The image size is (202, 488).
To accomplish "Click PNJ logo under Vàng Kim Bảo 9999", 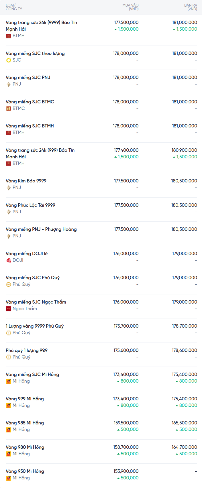I will point(9,188).
